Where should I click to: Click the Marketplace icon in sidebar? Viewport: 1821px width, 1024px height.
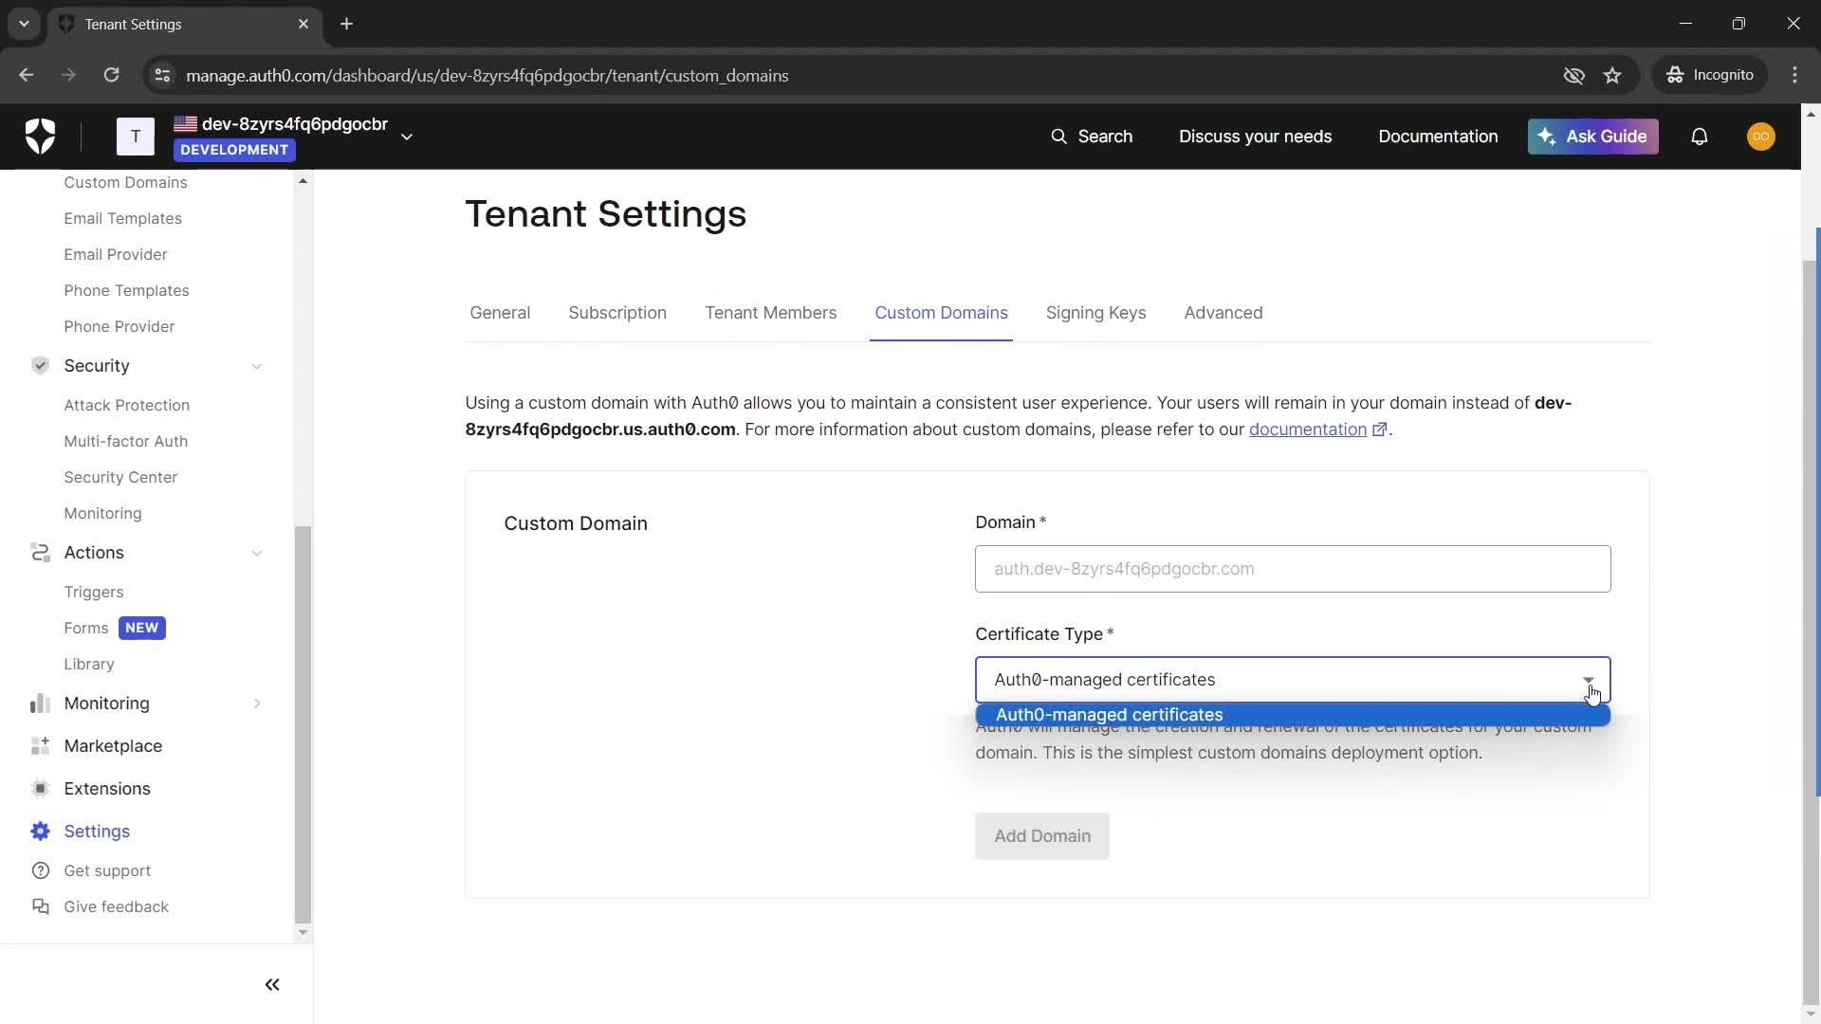point(40,746)
